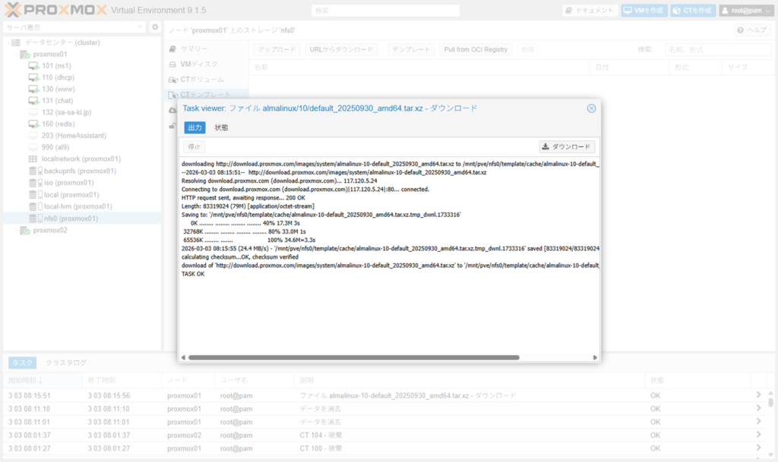Click the ヘルプ help button

[x=753, y=30]
